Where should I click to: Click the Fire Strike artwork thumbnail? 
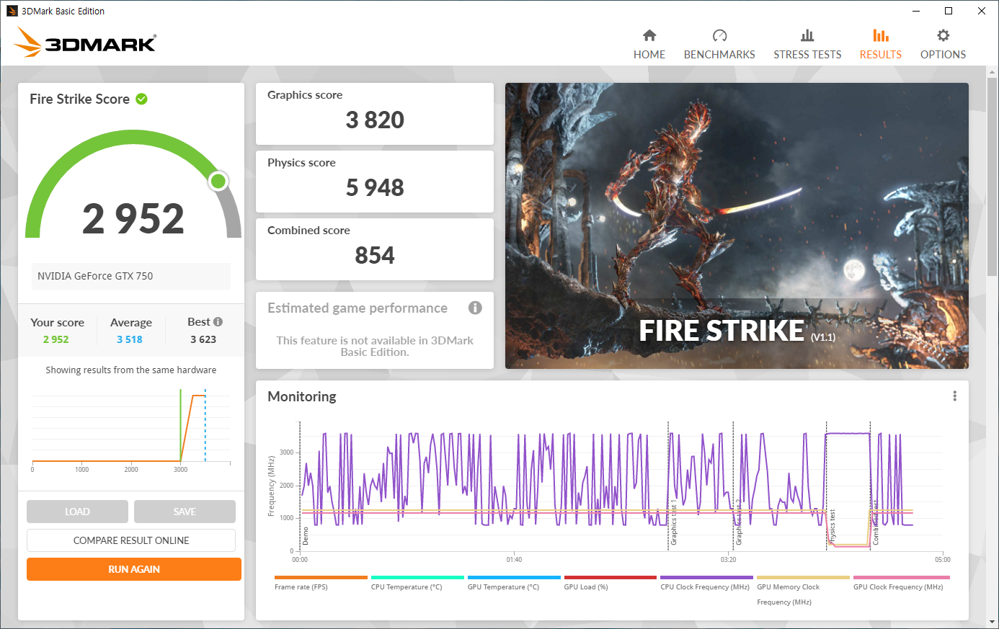737,226
